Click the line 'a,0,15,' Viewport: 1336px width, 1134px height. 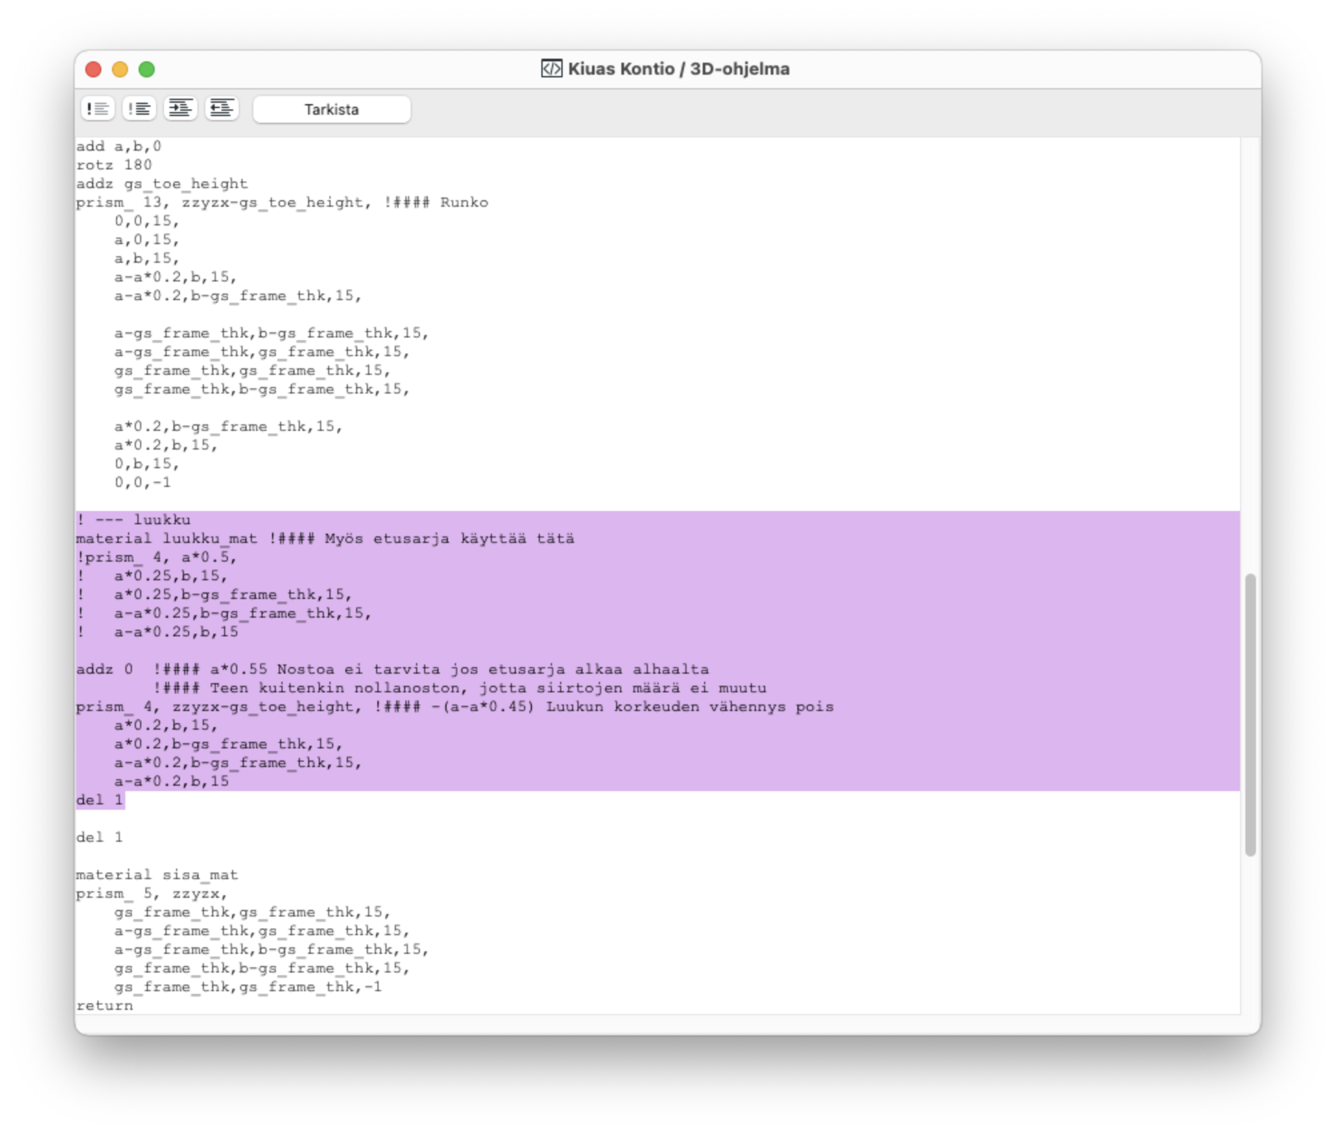147,239
